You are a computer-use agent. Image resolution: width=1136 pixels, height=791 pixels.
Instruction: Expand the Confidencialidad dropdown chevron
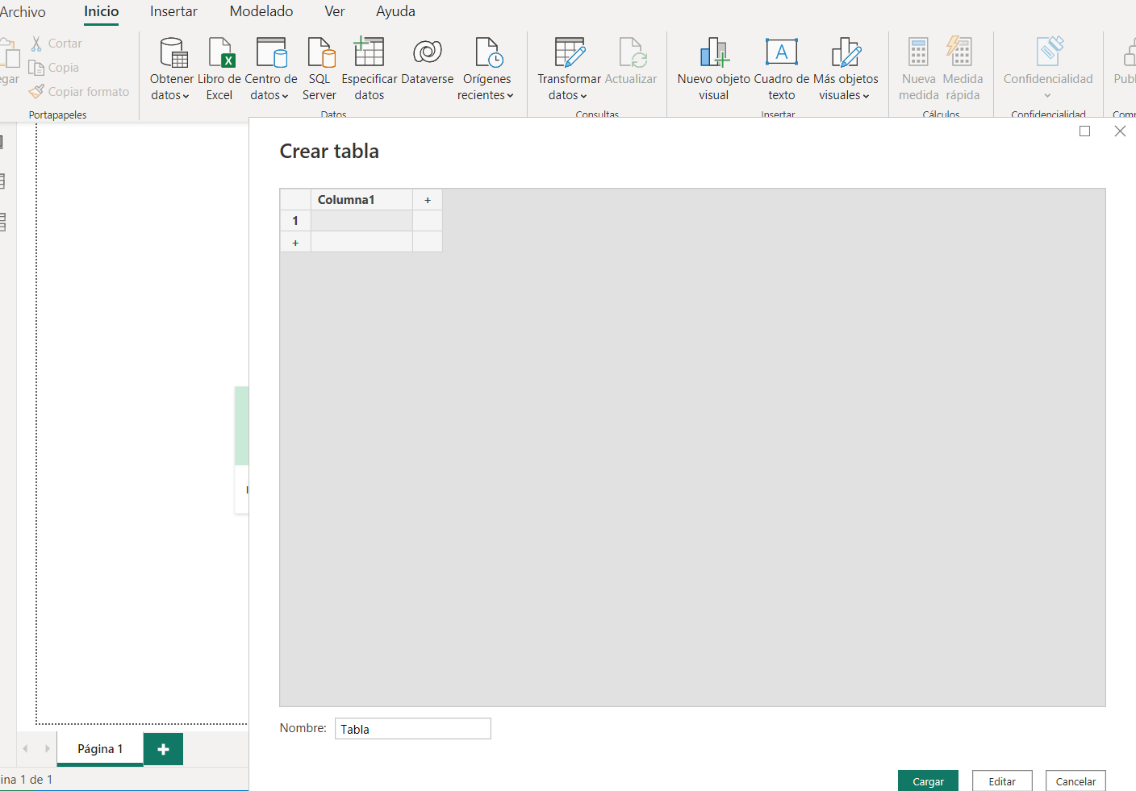click(x=1047, y=96)
